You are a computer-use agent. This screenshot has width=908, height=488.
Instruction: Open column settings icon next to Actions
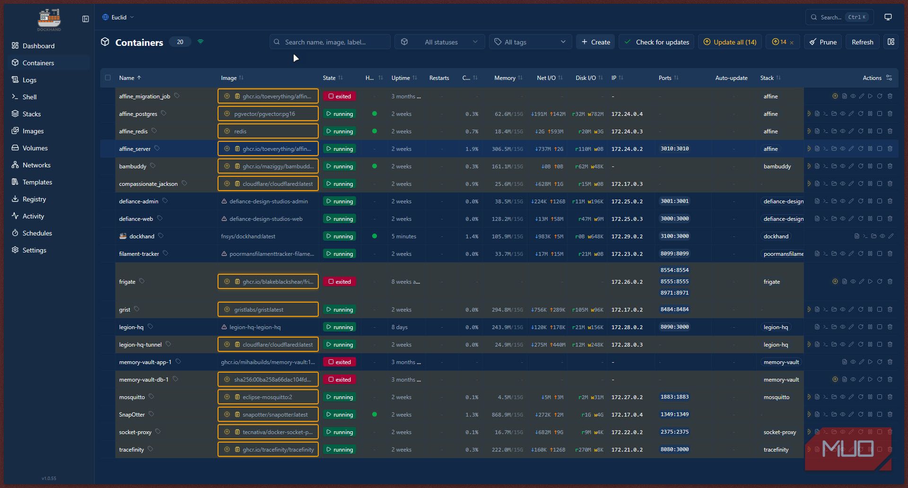(x=889, y=78)
